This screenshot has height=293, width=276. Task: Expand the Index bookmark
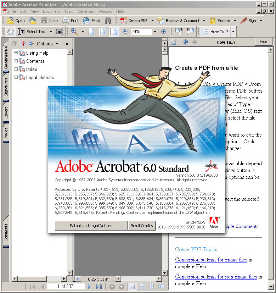click(x=16, y=69)
